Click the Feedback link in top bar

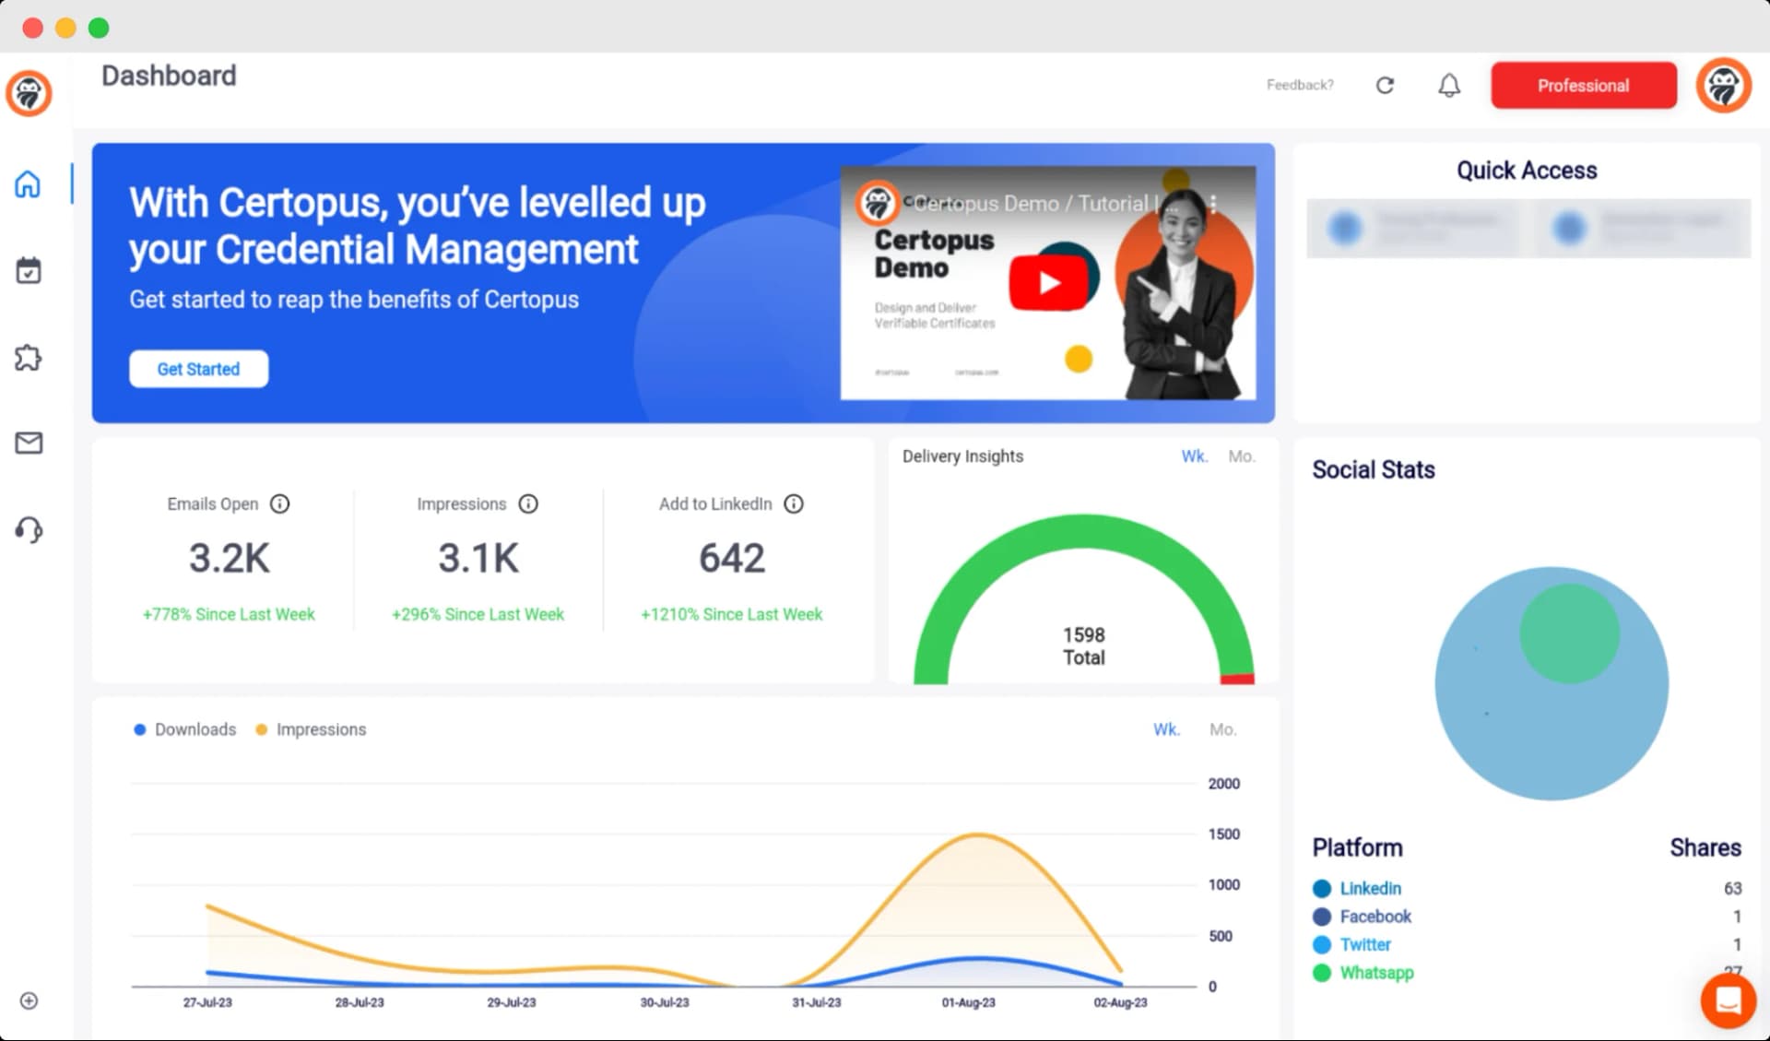(x=1301, y=84)
